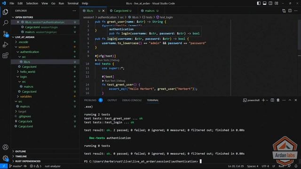Expand the hello_world folder

point(28,72)
